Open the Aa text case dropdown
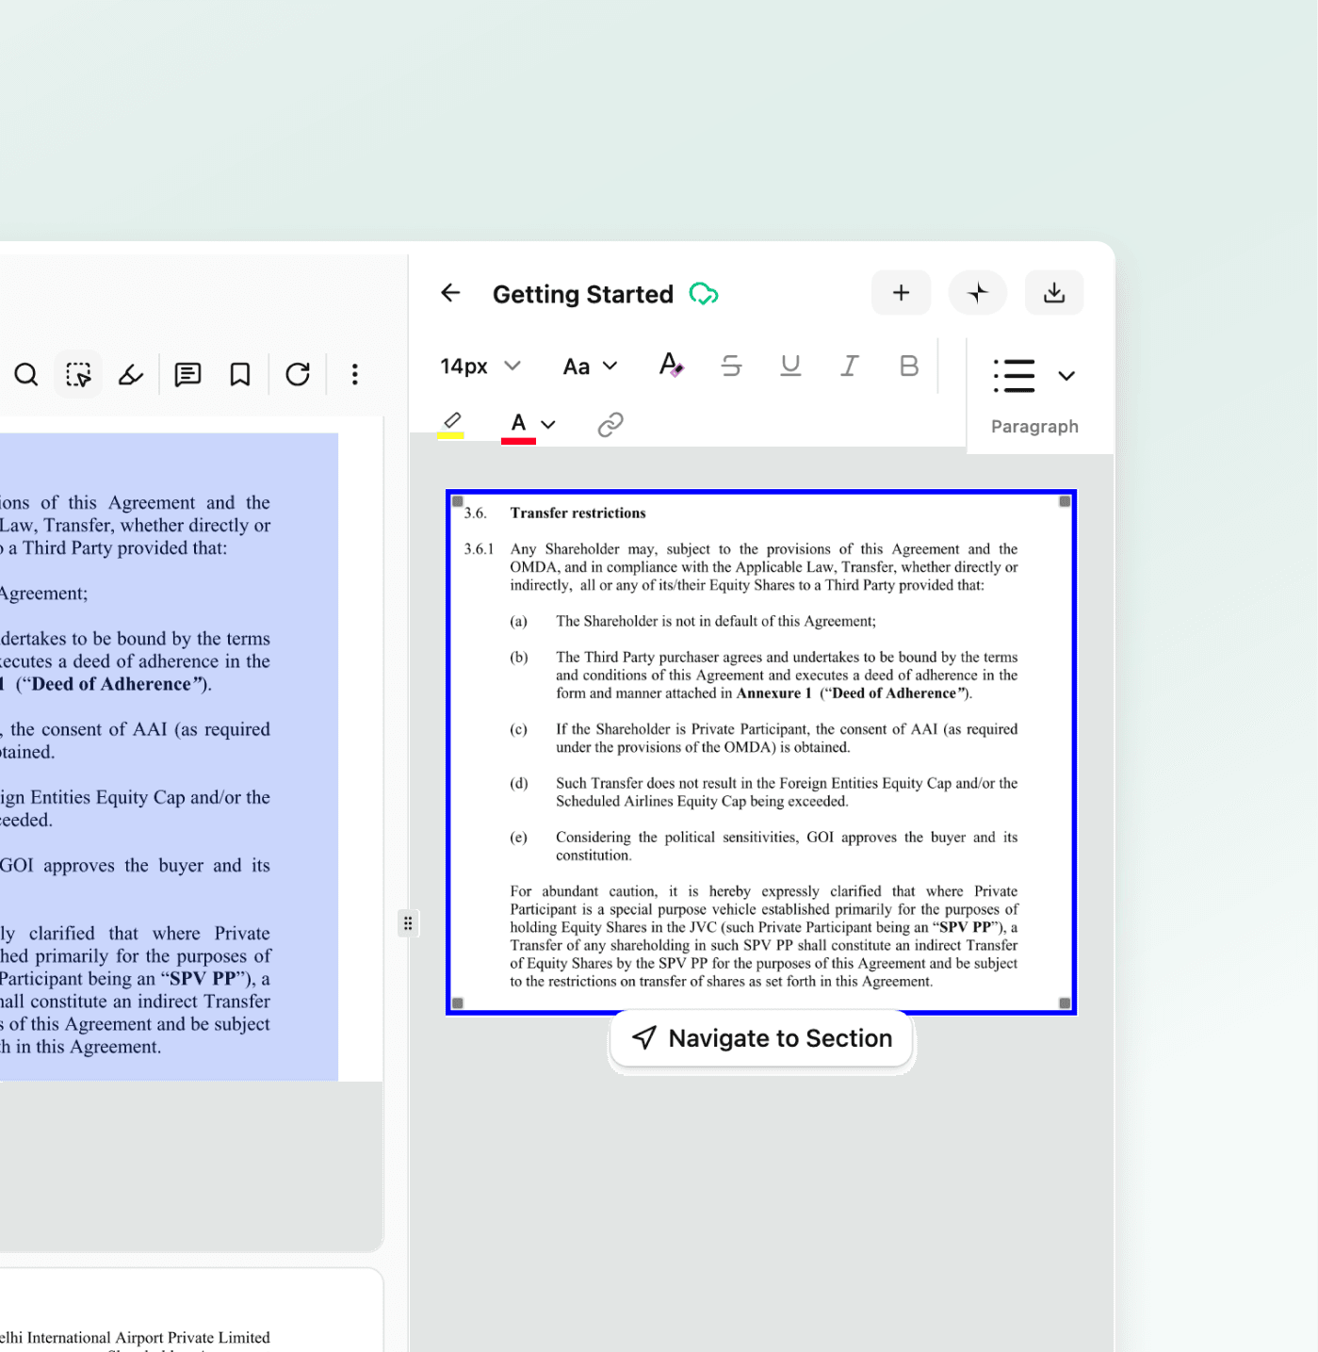Screen dimensions: 1318x1352 click(x=590, y=367)
